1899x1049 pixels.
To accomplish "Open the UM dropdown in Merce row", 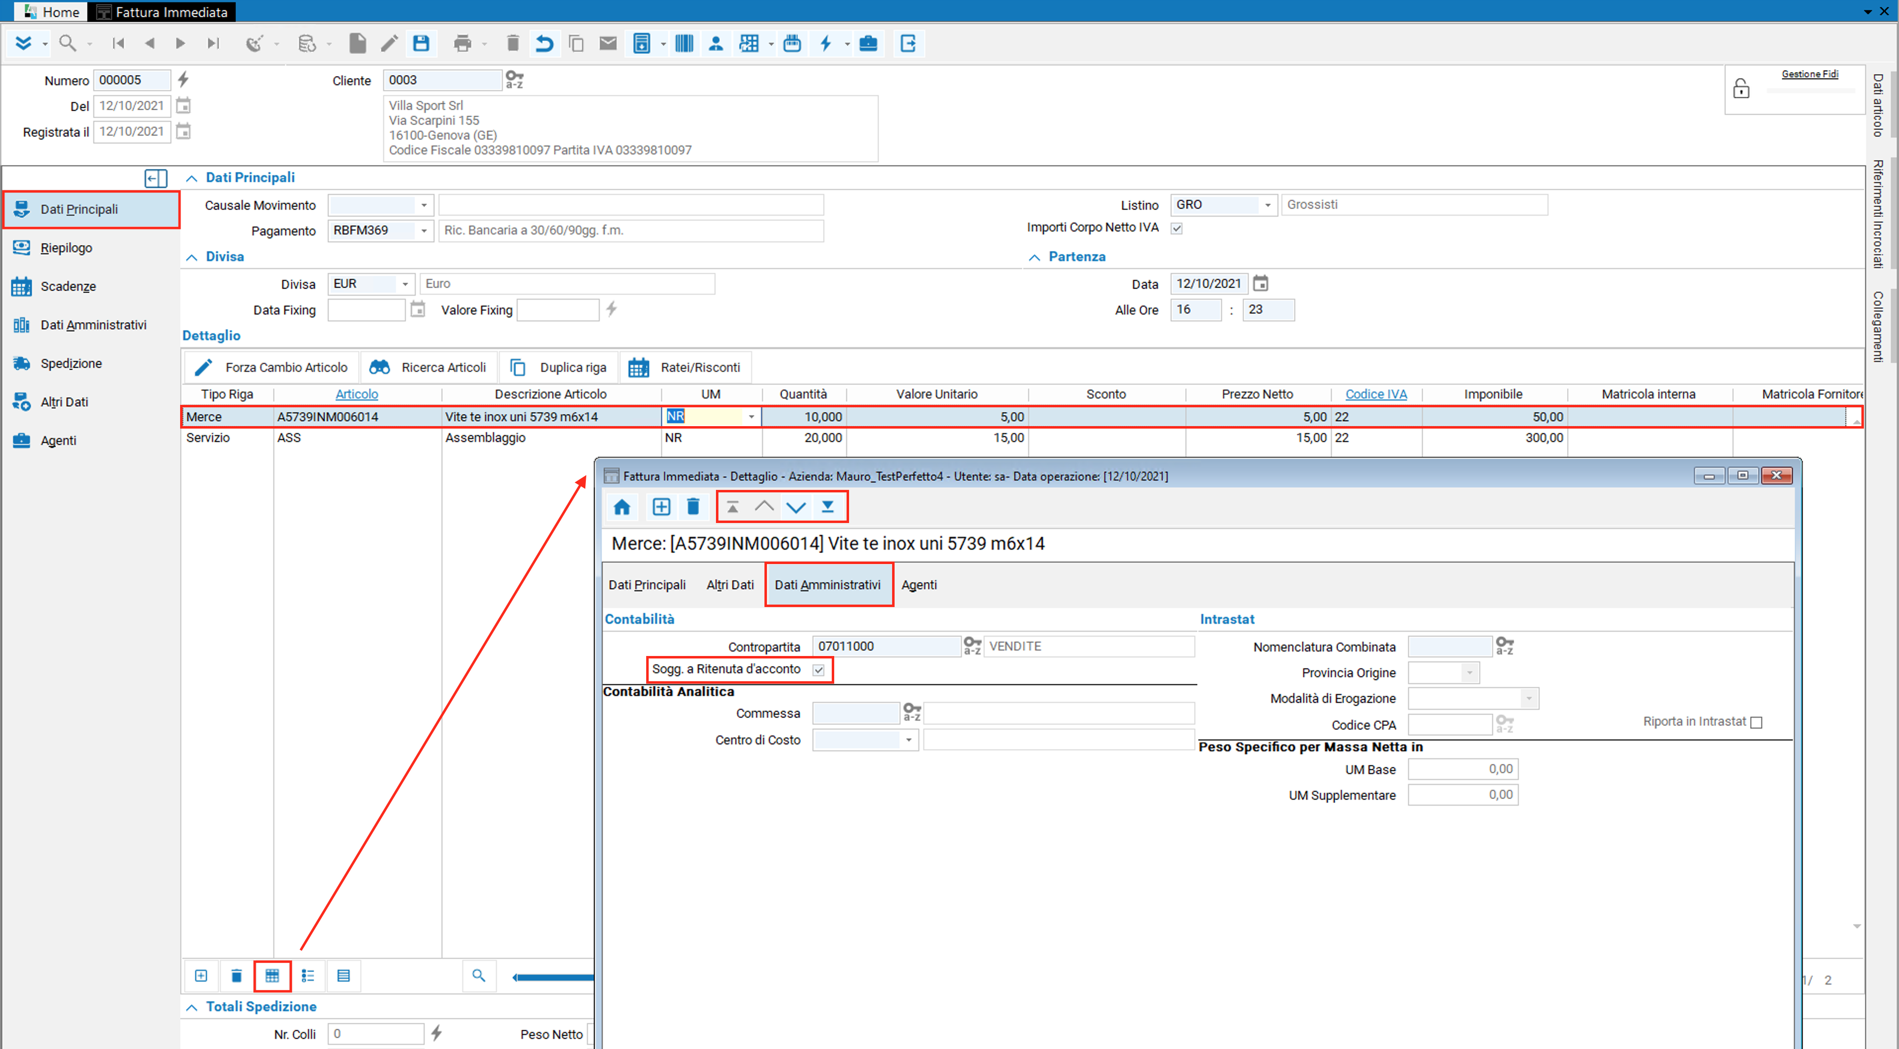I will coord(751,417).
